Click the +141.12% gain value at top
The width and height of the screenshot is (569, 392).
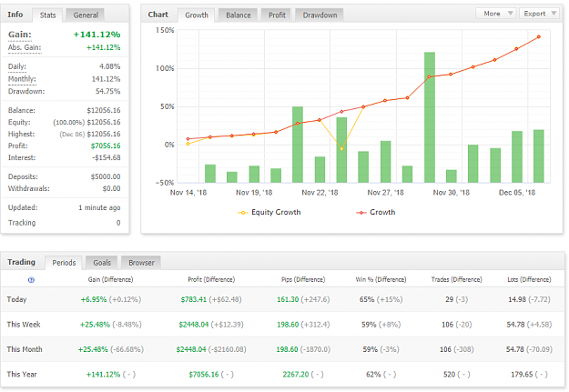(x=97, y=35)
